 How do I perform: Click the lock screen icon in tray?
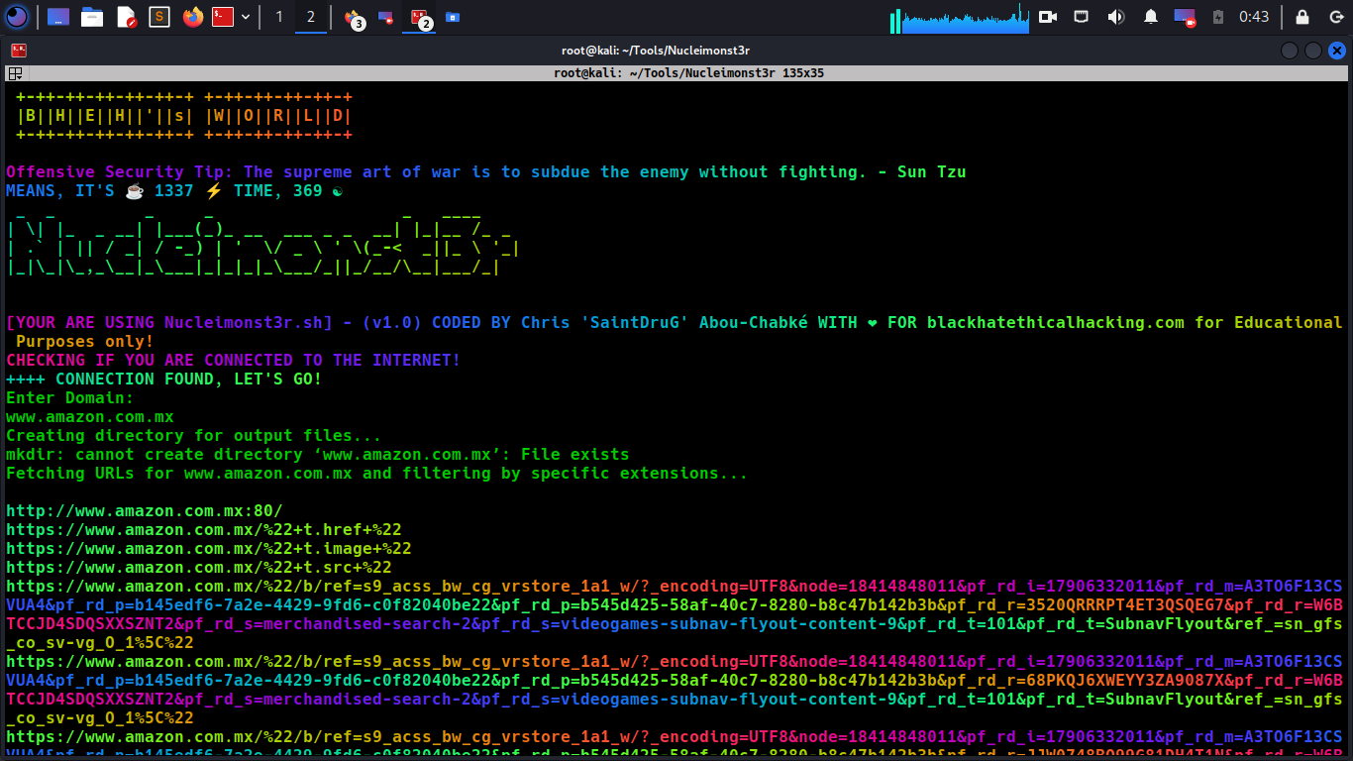tap(1301, 17)
